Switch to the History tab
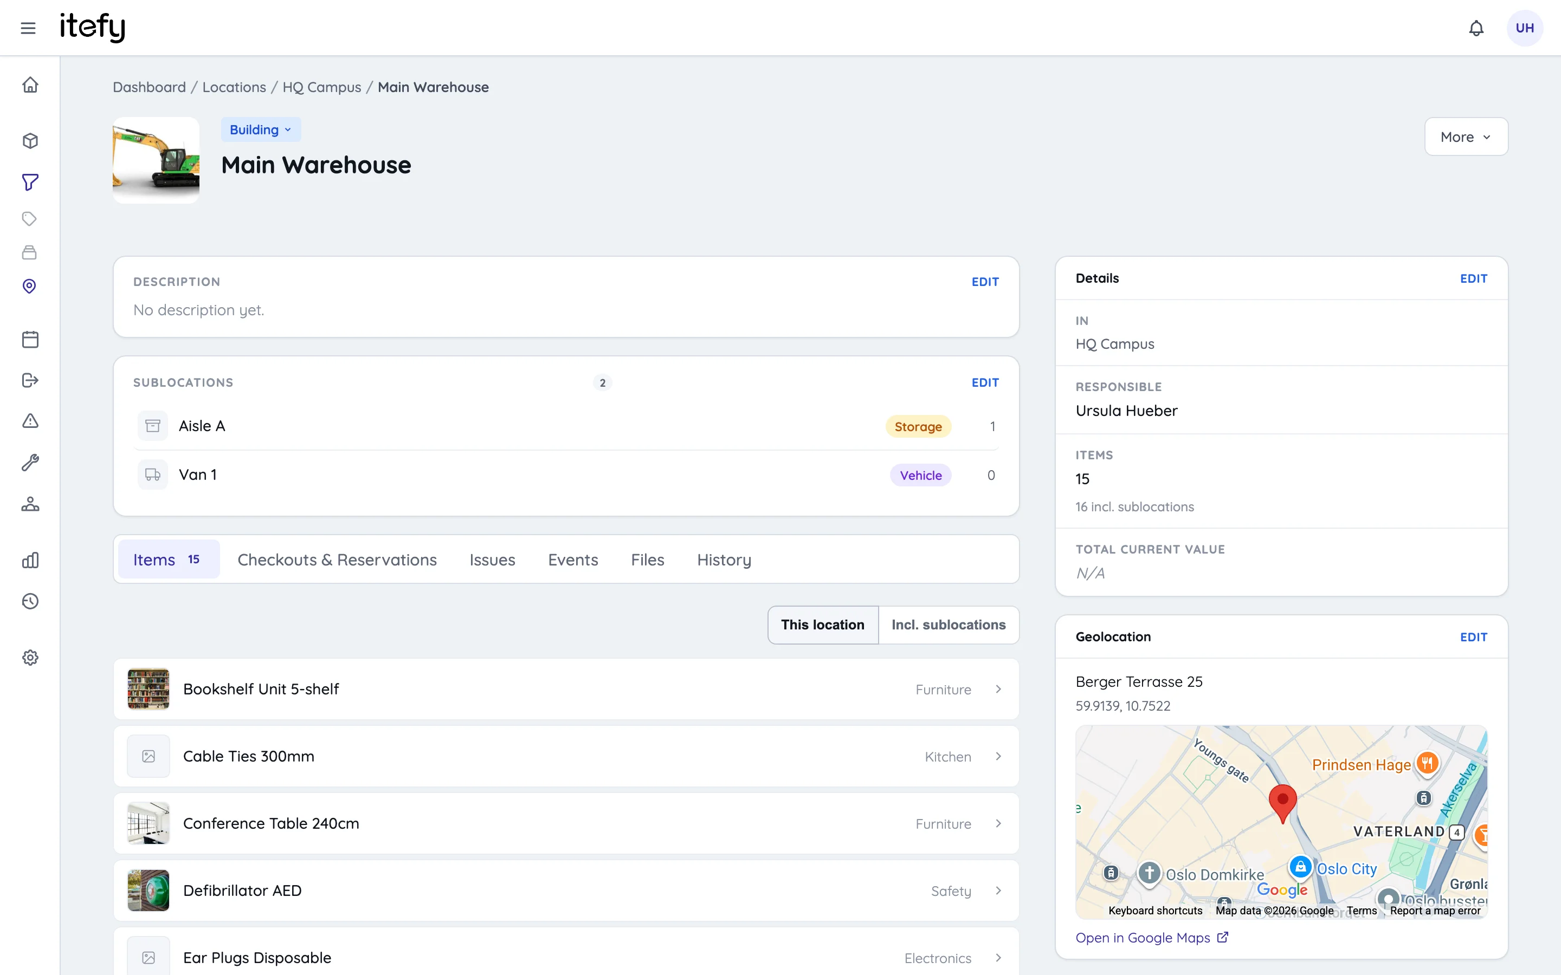1561x975 pixels. tap(724, 559)
